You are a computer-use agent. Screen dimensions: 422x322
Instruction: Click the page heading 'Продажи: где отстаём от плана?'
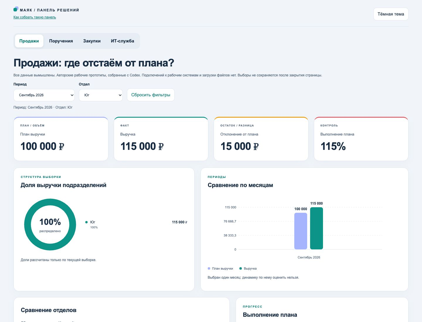[94, 63]
